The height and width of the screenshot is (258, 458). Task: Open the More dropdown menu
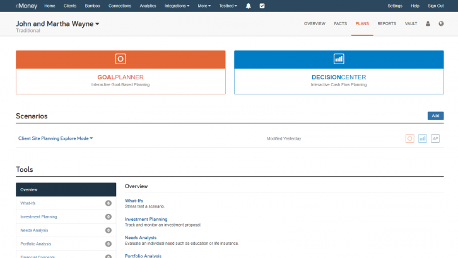point(204,6)
